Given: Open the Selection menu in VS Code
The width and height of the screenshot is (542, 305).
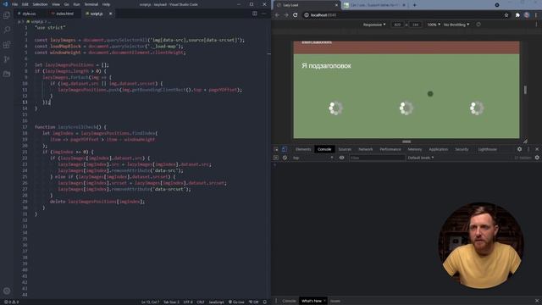Looking at the screenshot, I should pos(40,4).
